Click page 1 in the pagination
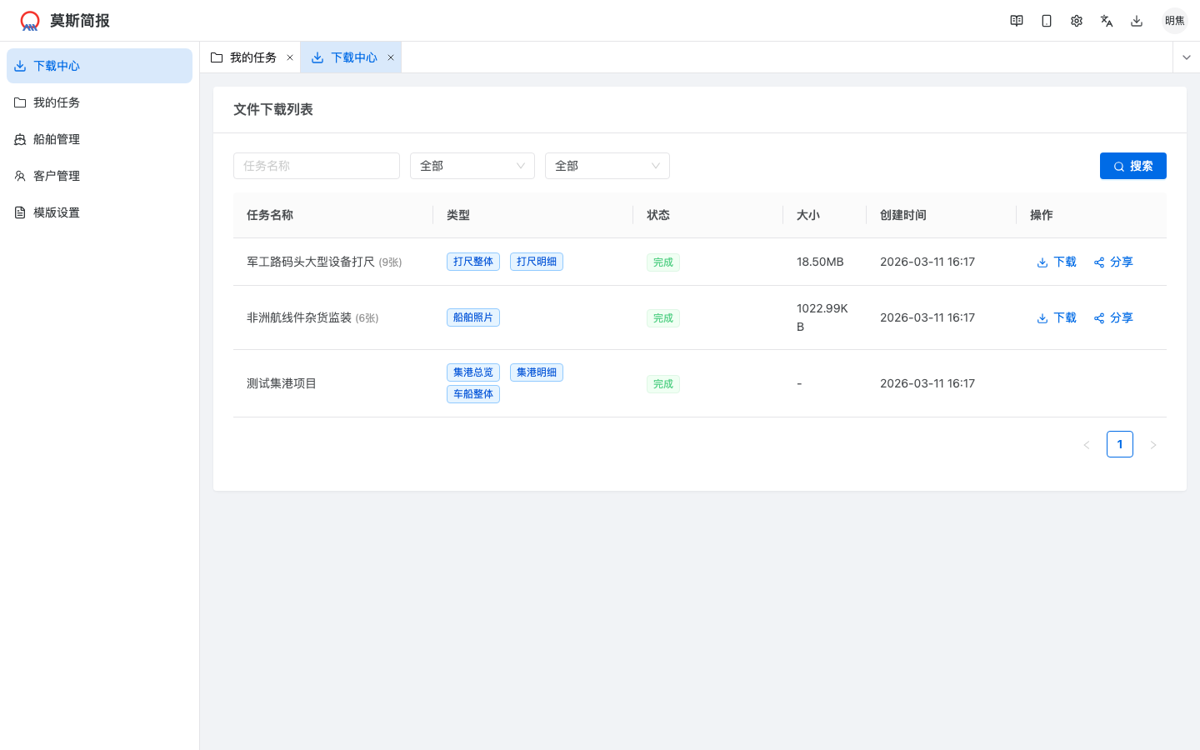This screenshot has height=750, width=1200. [x=1119, y=444]
